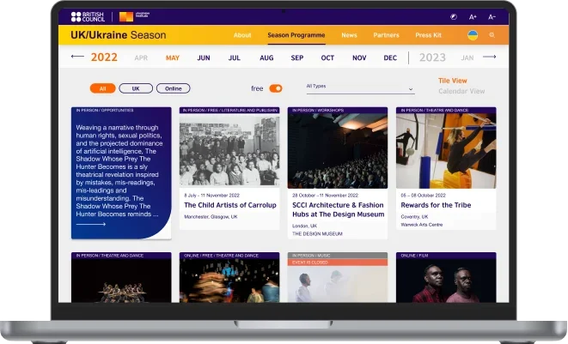Go to previous months with left arrow
Screen dimensions: 568x344
pyautogui.click(x=77, y=57)
